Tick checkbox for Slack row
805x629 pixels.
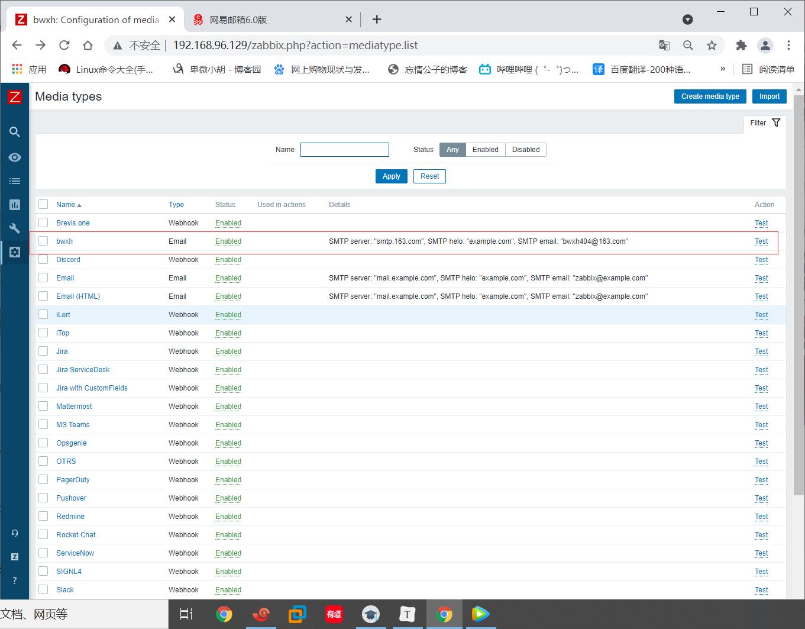(43, 589)
